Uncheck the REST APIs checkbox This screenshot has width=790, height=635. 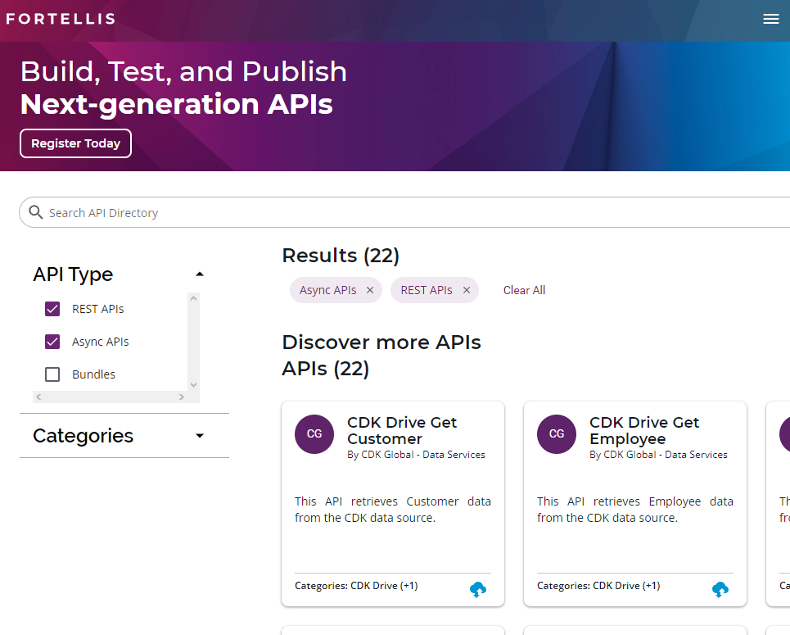click(x=52, y=309)
